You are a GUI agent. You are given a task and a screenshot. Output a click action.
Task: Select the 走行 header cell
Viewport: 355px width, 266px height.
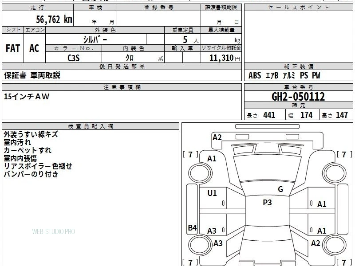pos(38,8)
